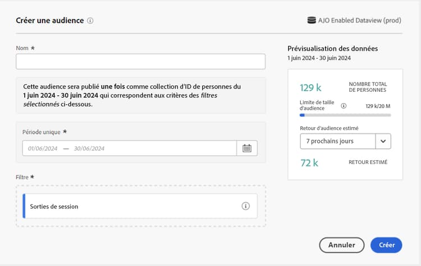Click the info icon beside Créer une audience
This screenshot has width=421, height=266.
(x=90, y=21)
